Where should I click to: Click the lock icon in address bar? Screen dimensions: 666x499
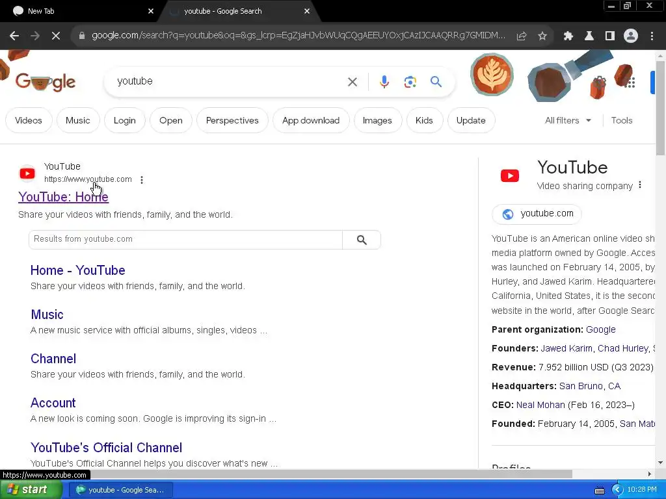(x=82, y=36)
